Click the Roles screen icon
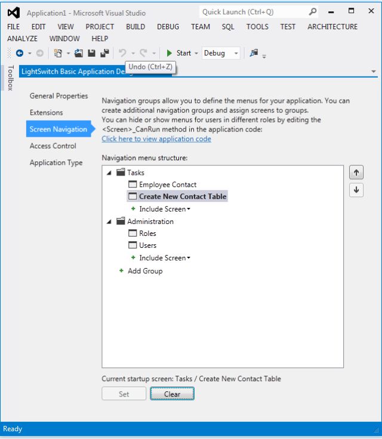Viewport: 382px width, 439px height. pos(133,233)
